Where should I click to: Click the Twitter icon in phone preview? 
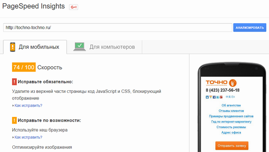click(218, 97)
